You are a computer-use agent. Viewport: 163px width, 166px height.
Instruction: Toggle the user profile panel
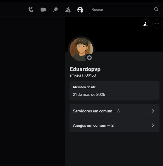80,10
